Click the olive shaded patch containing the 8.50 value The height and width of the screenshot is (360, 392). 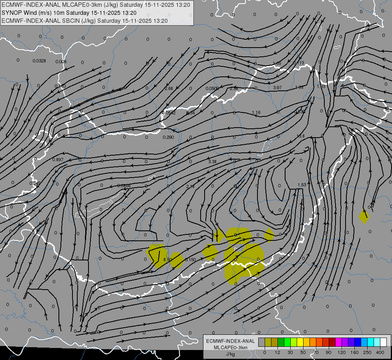157,256
